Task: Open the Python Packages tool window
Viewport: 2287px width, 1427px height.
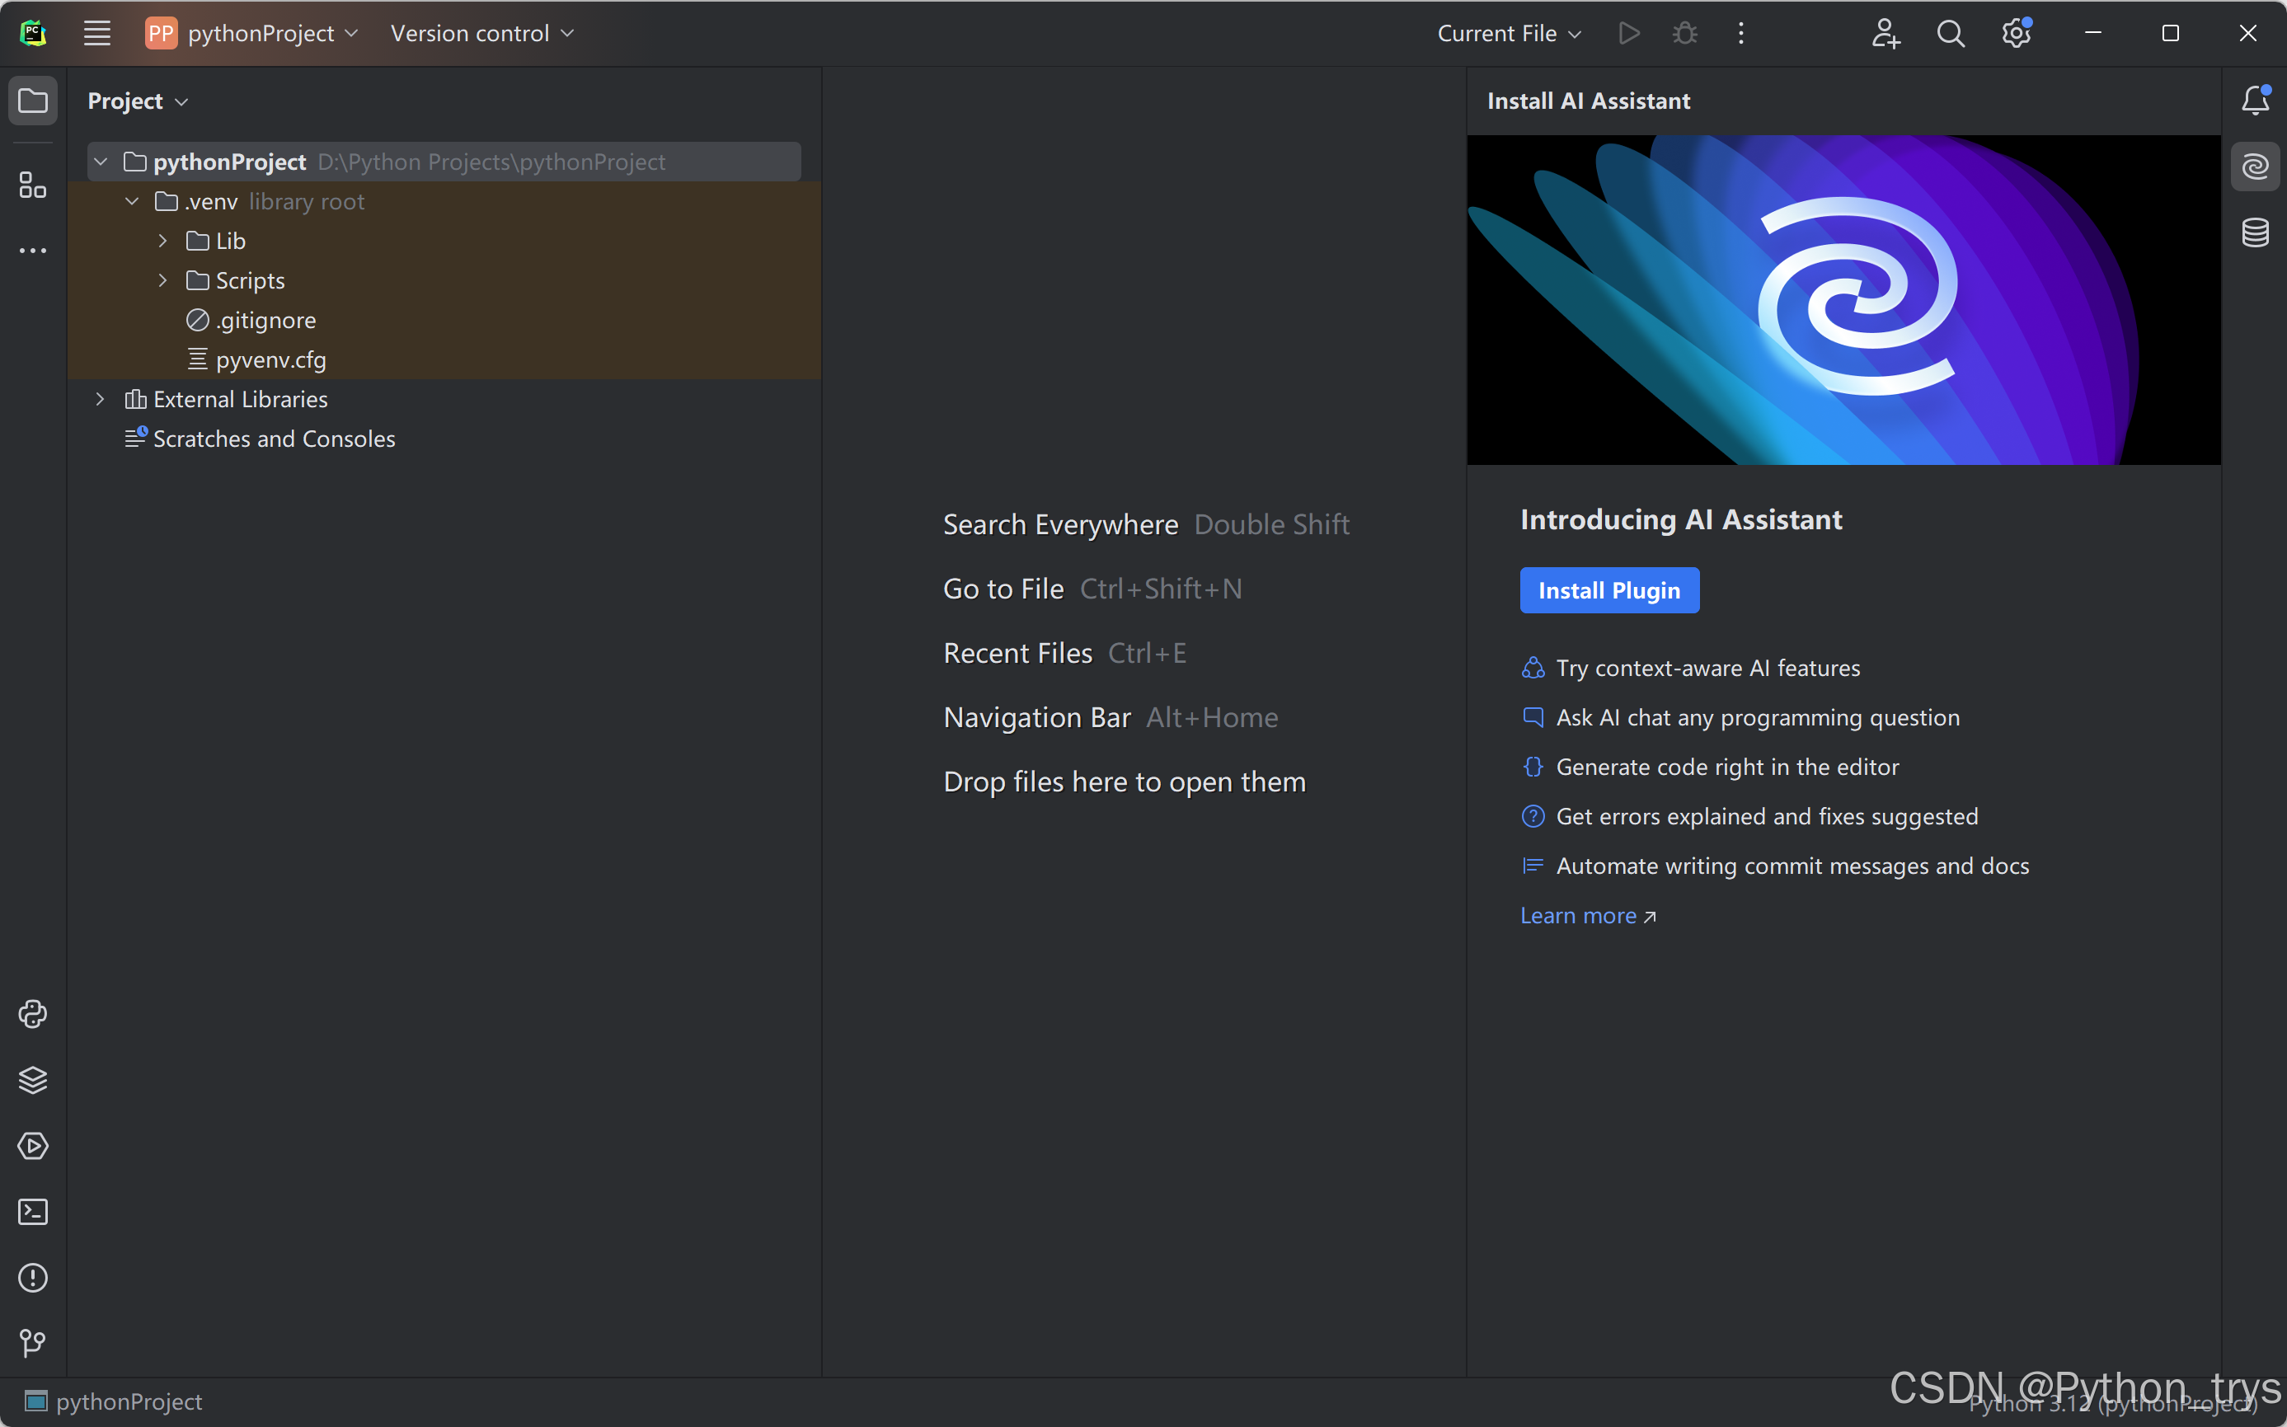Action: pos(33,1080)
